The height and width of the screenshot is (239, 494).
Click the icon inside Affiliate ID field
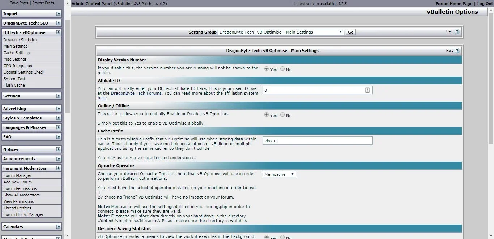pyautogui.click(x=367, y=90)
